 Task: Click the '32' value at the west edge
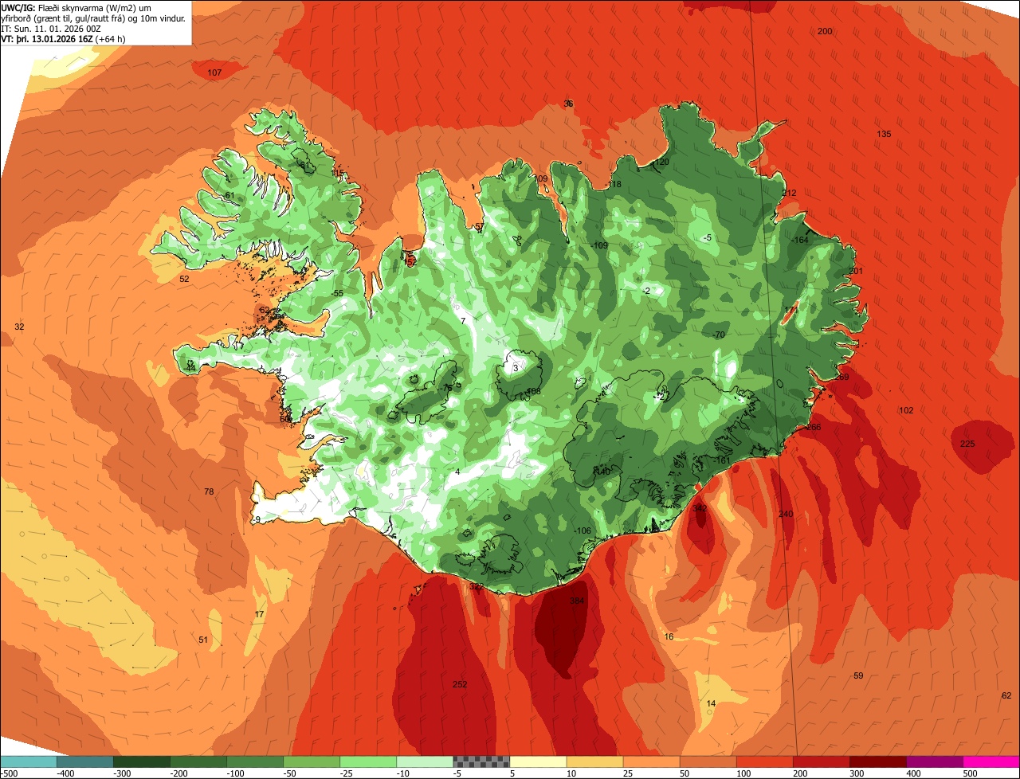19,327
